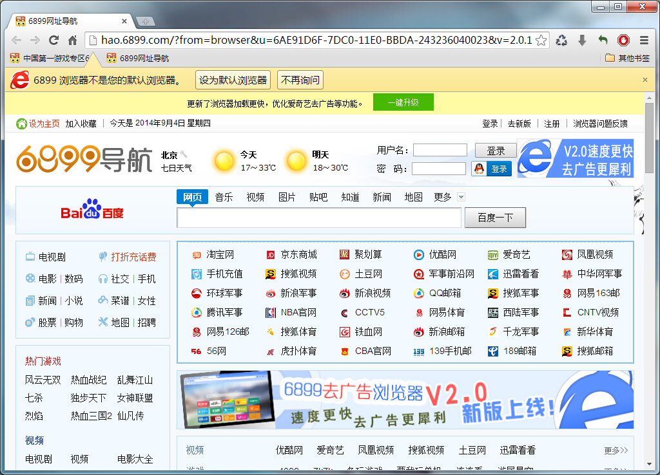Edit the 北京 weather city pencil icon
This screenshot has height=475, width=660.
[184, 154]
